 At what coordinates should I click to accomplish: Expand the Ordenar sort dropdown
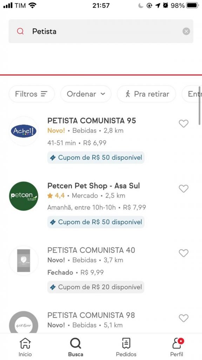[x=86, y=94]
